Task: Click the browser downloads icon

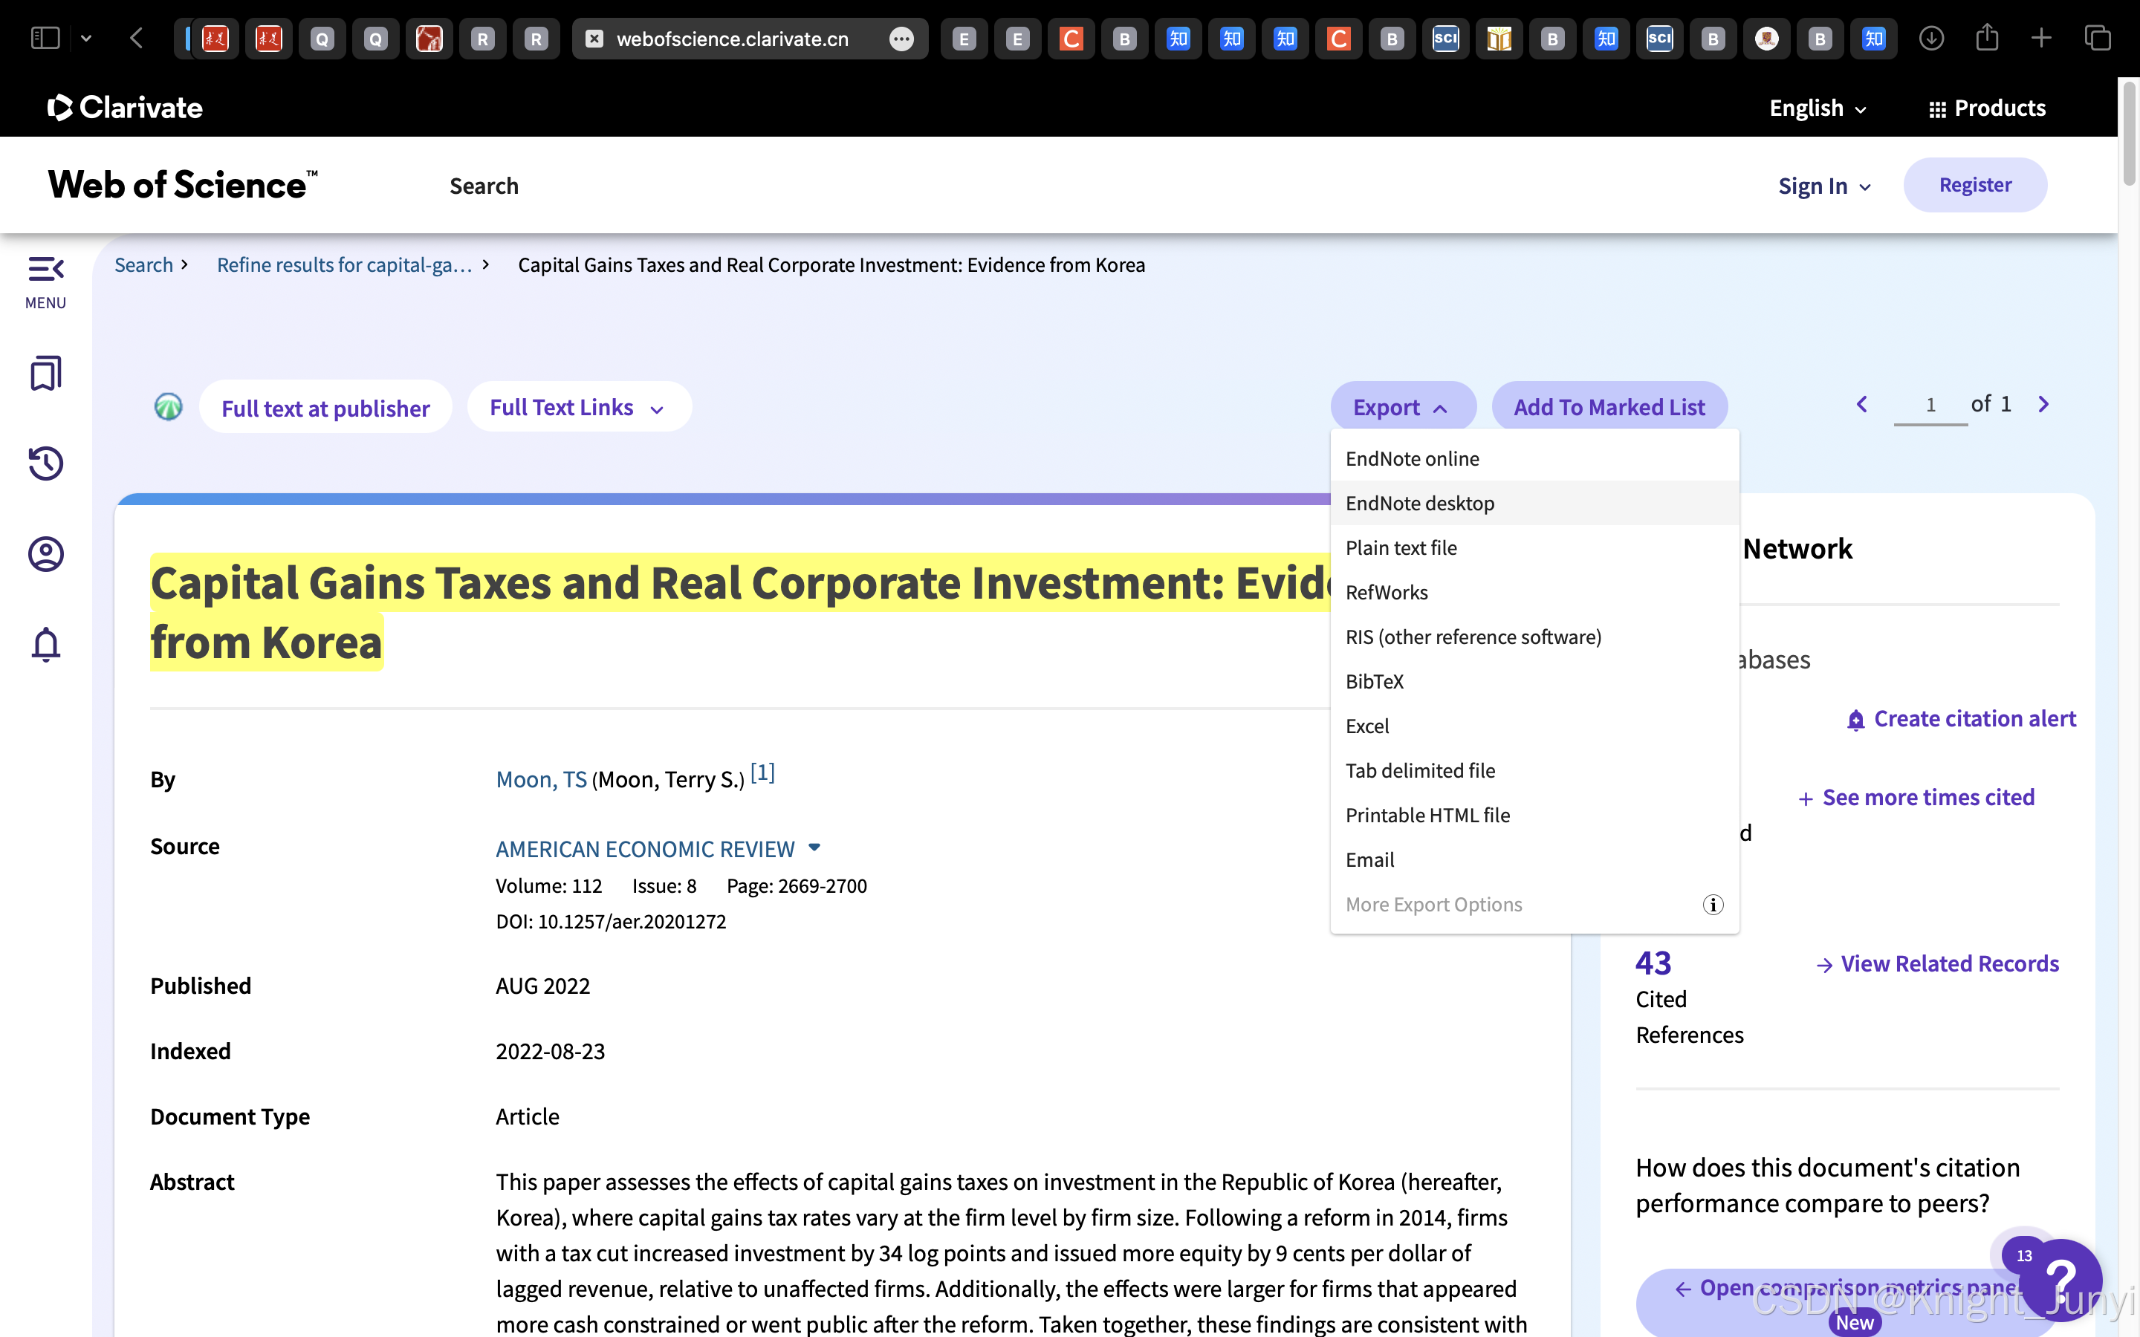Action: coord(1931,38)
